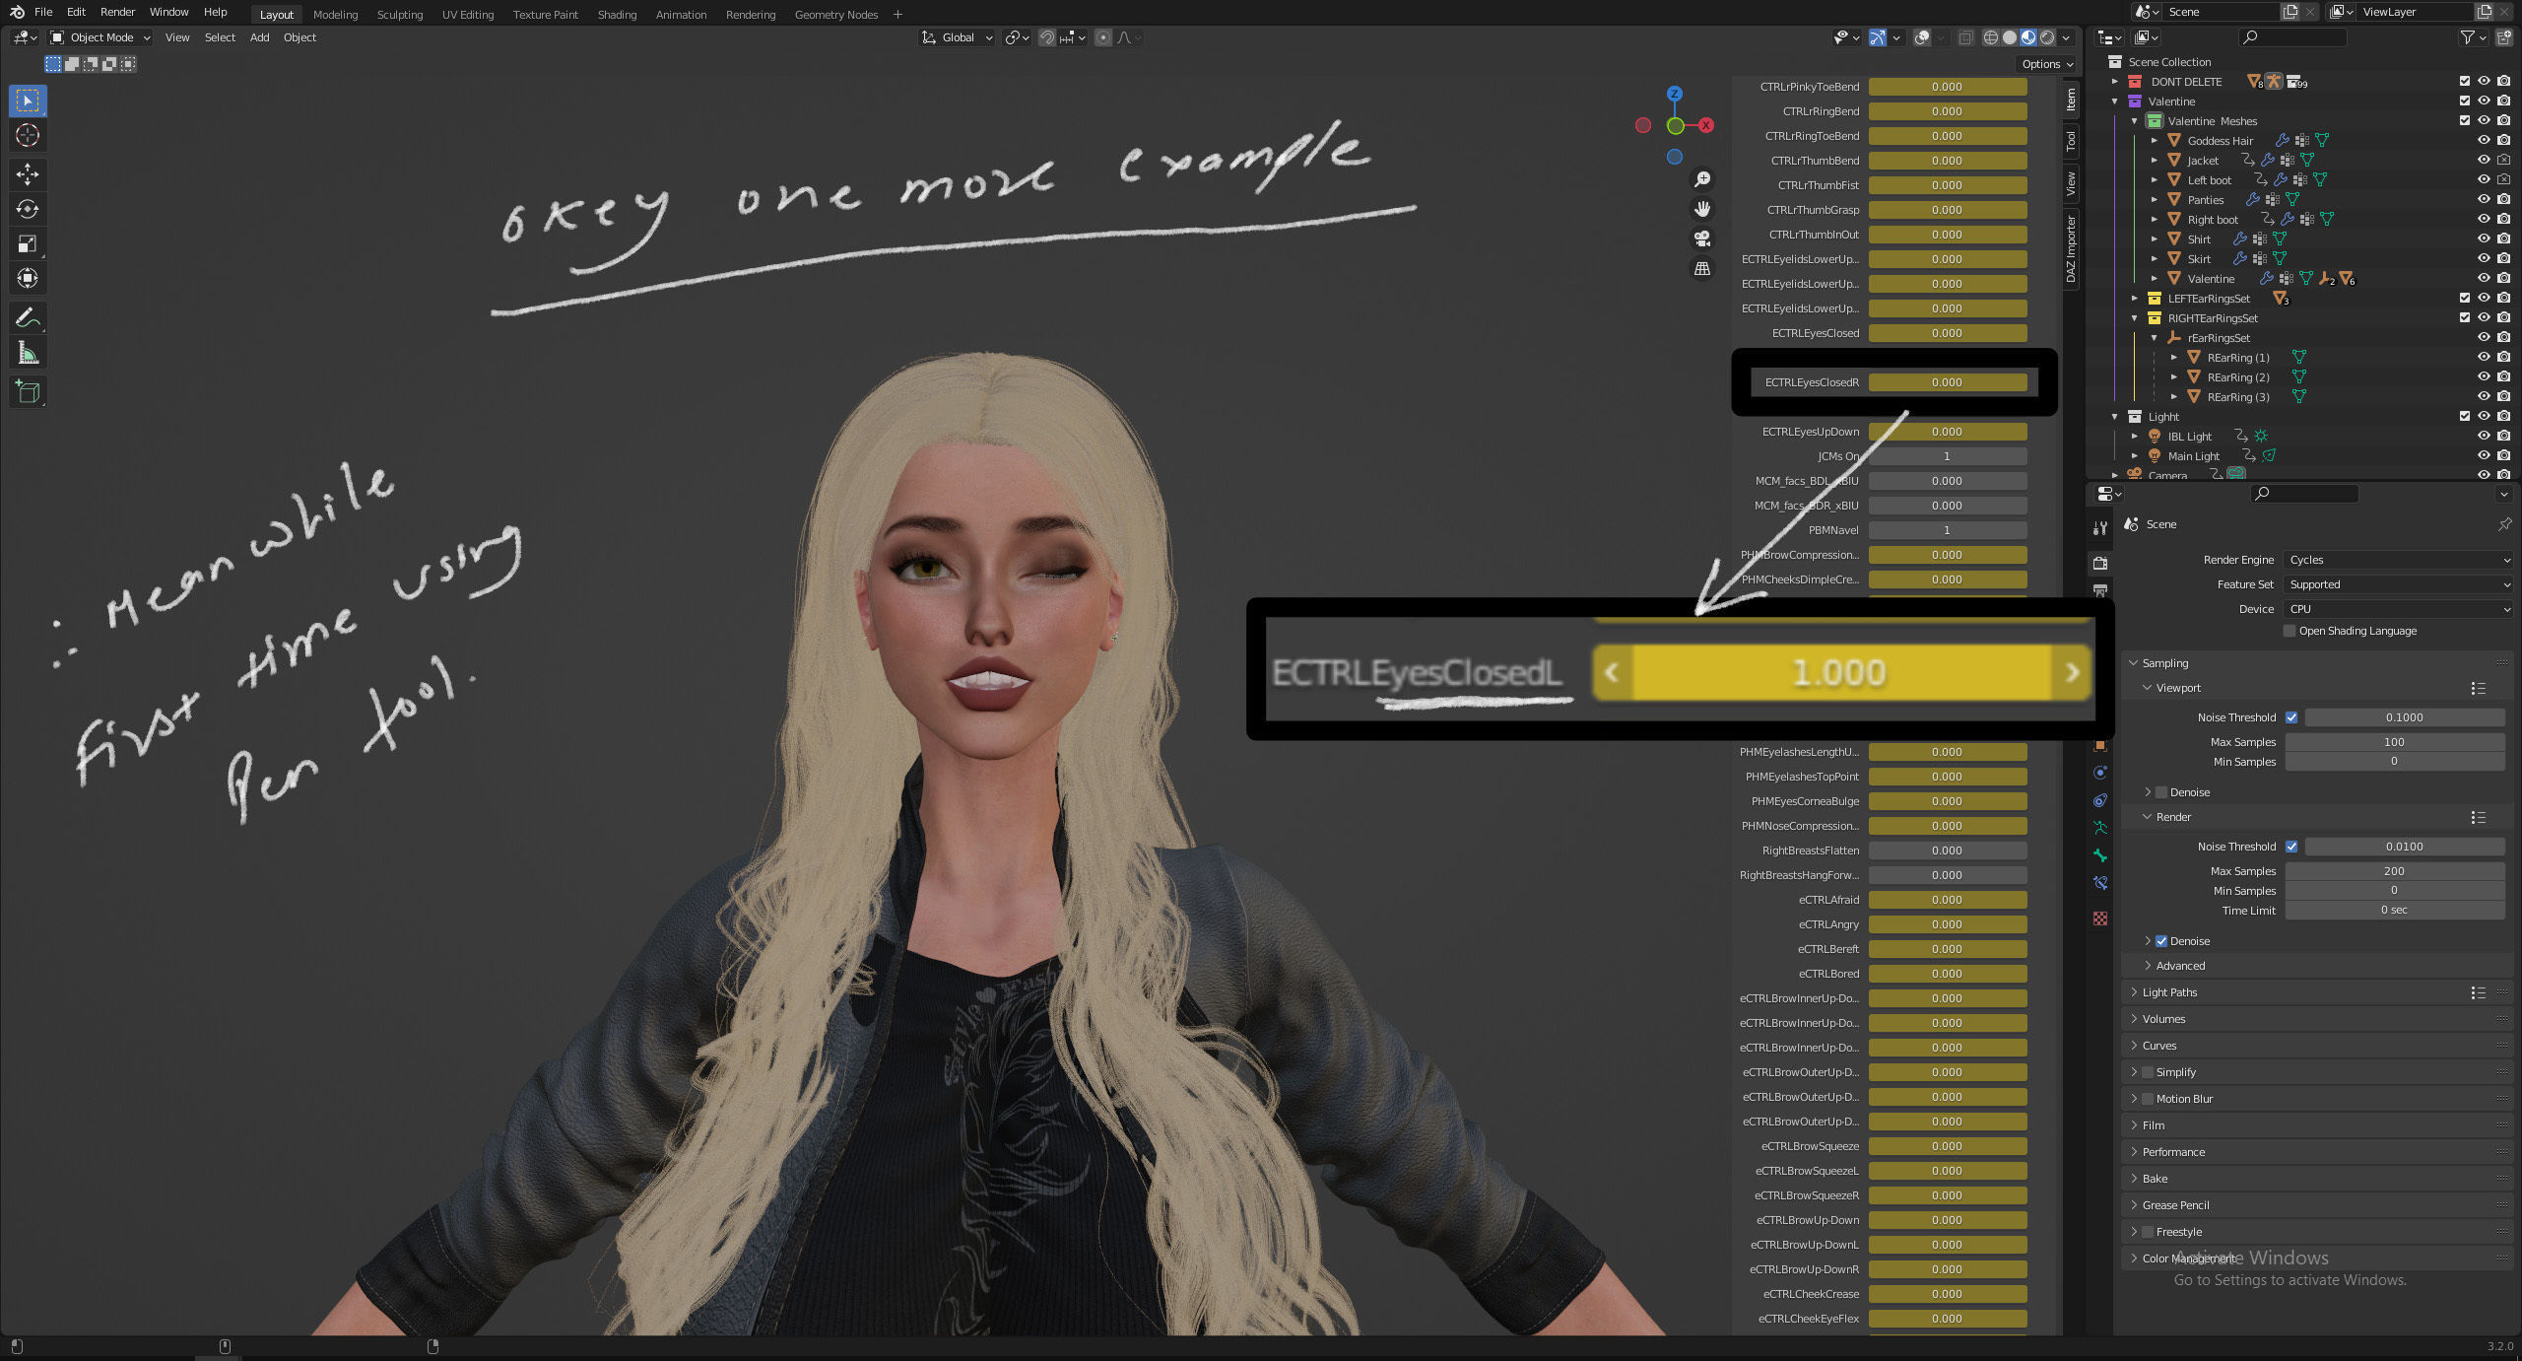Select the Rotate tool
Image resolution: width=2522 pixels, height=1361 pixels.
pos(28,209)
